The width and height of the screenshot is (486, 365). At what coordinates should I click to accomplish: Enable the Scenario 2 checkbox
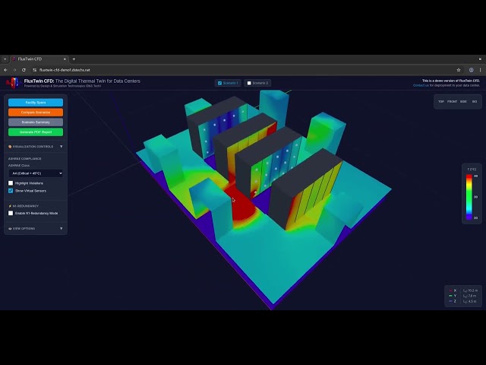click(x=249, y=83)
